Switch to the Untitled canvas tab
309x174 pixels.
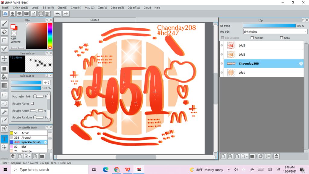pos(95,20)
